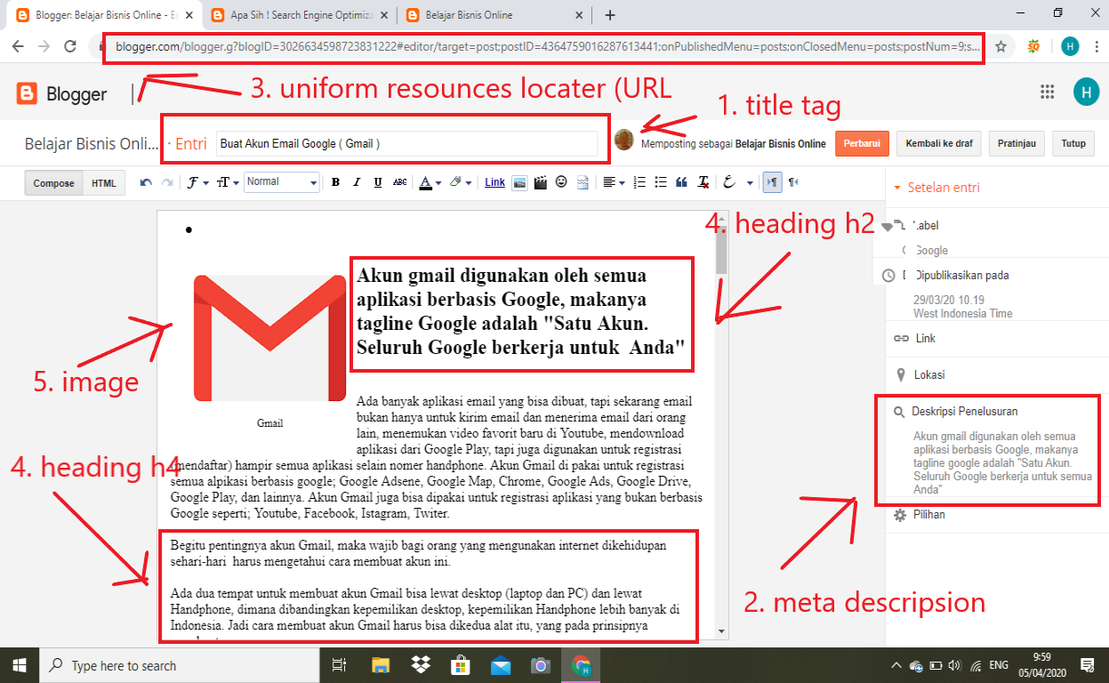1109x683 pixels.
Task: Toggle a numbered list
Action: point(639,181)
